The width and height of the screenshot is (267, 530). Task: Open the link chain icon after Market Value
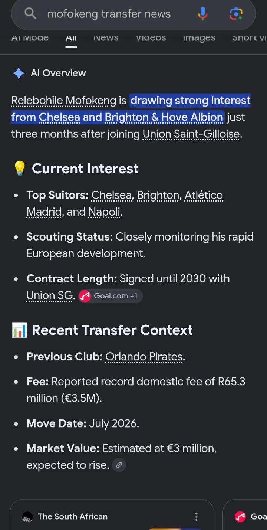(x=119, y=465)
